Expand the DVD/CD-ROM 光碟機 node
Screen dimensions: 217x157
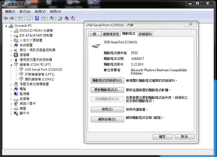coord(11,31)
